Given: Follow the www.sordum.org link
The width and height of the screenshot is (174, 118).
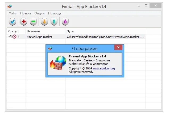Looking at the screenshot, I should 104,68.
